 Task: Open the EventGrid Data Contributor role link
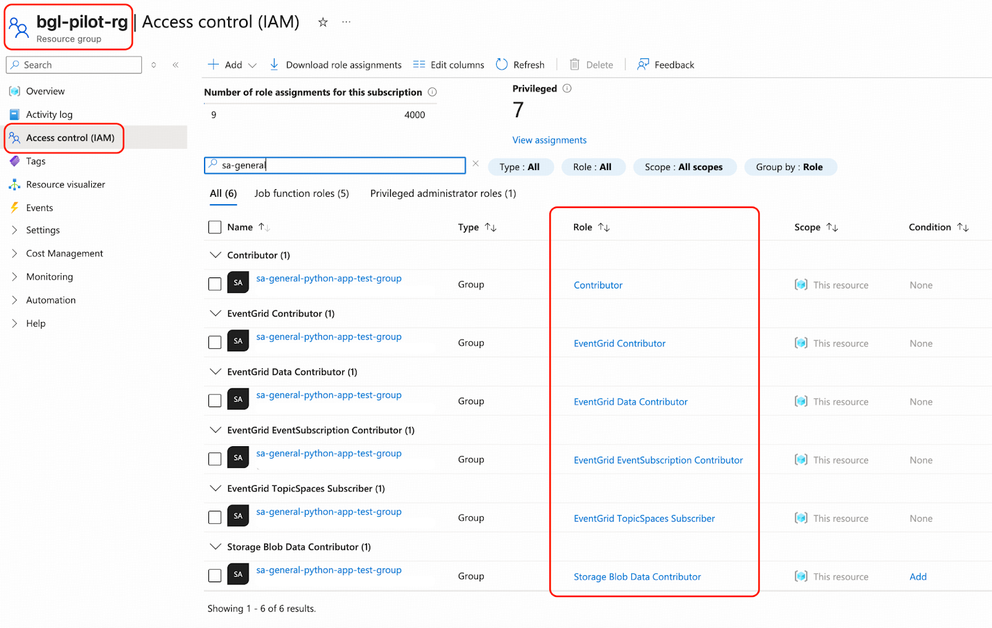(630, 401)
